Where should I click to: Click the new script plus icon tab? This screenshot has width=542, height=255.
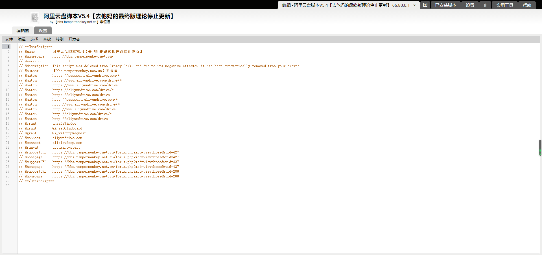[425, 5]
